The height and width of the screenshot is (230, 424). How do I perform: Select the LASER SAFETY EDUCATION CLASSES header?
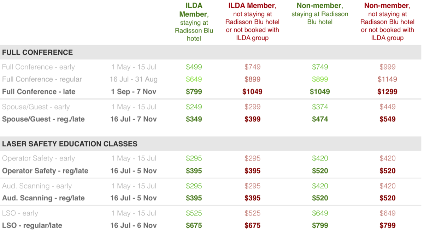(x=70, y=144)
